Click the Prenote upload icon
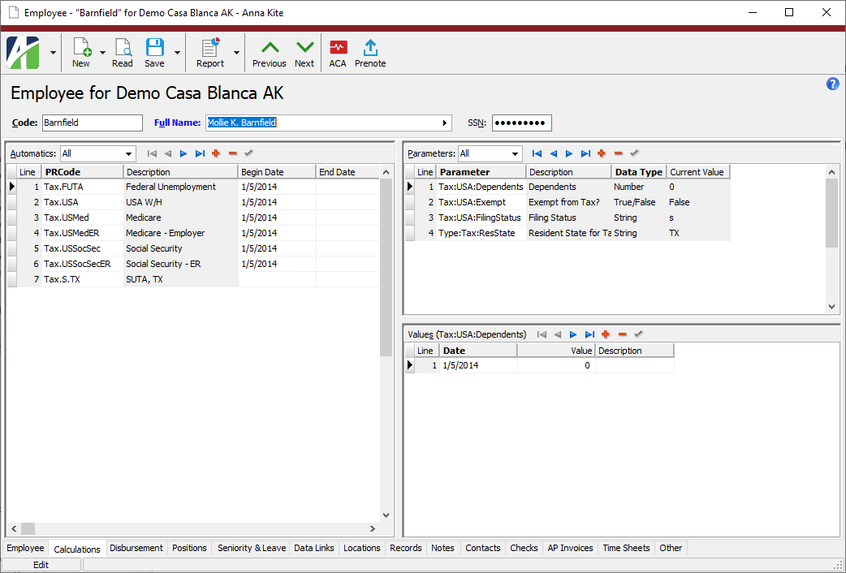This screenshot has width=846, height=573. (370, 52)
